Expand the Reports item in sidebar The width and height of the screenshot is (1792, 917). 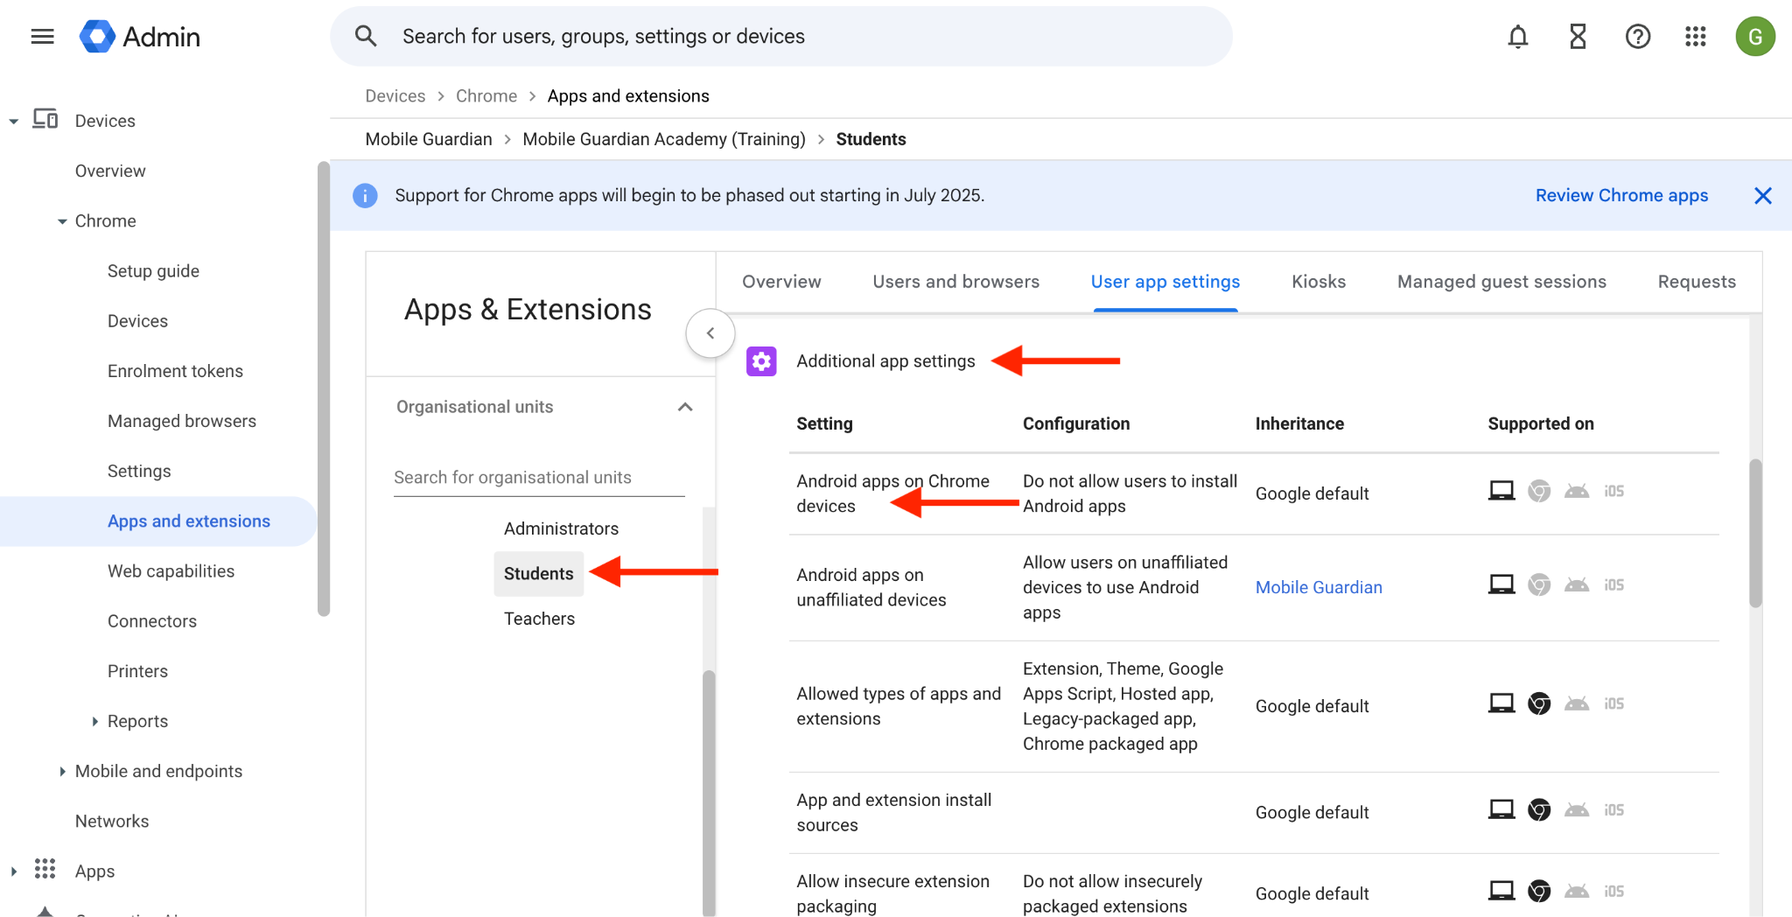(95, 721)
